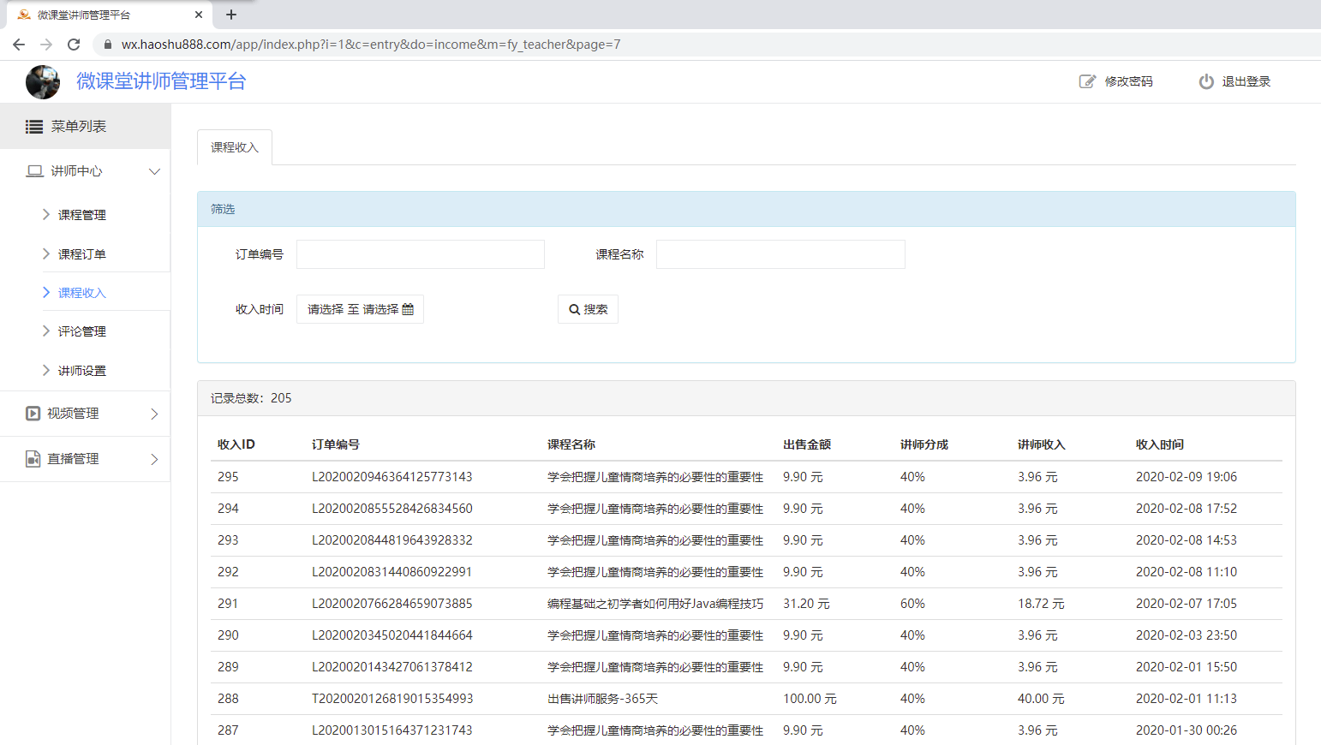Click the course name 出售讲师服务-365天
Image resolution: width=1321 pixels, height=745 pixels.
pyautogui.click(x=603, y=699)
